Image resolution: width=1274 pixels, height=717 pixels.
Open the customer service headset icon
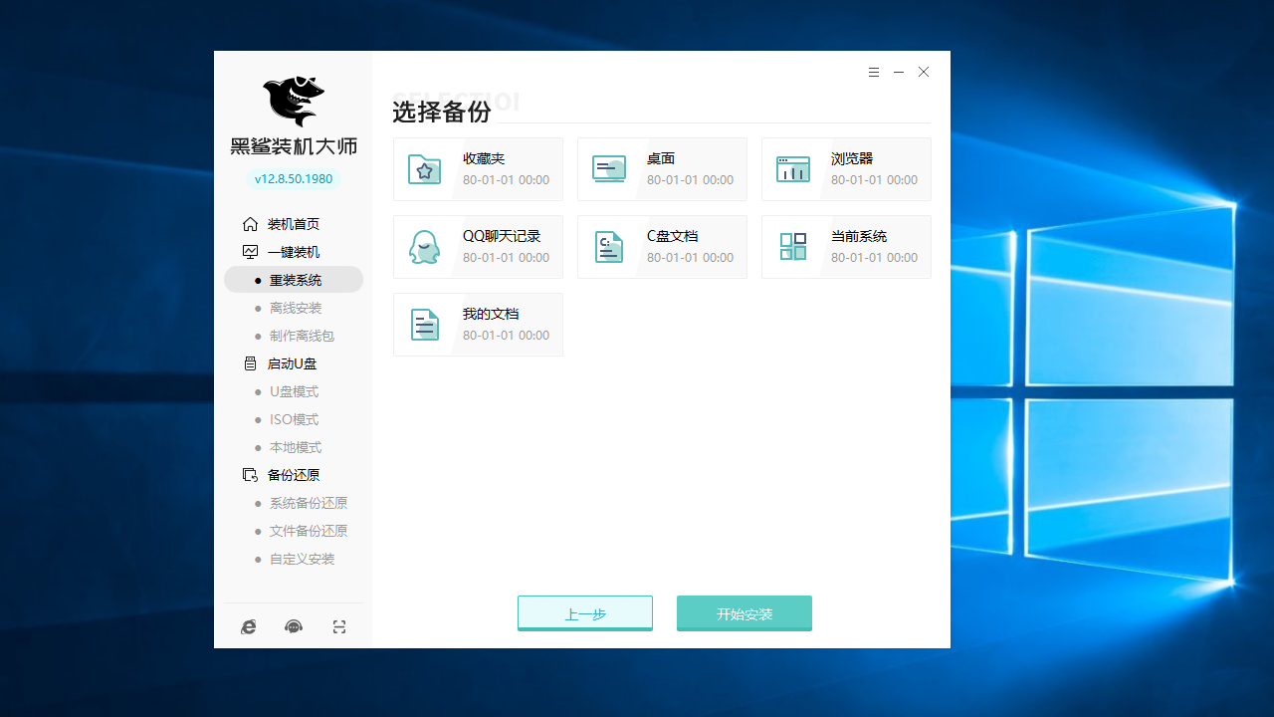294,626
